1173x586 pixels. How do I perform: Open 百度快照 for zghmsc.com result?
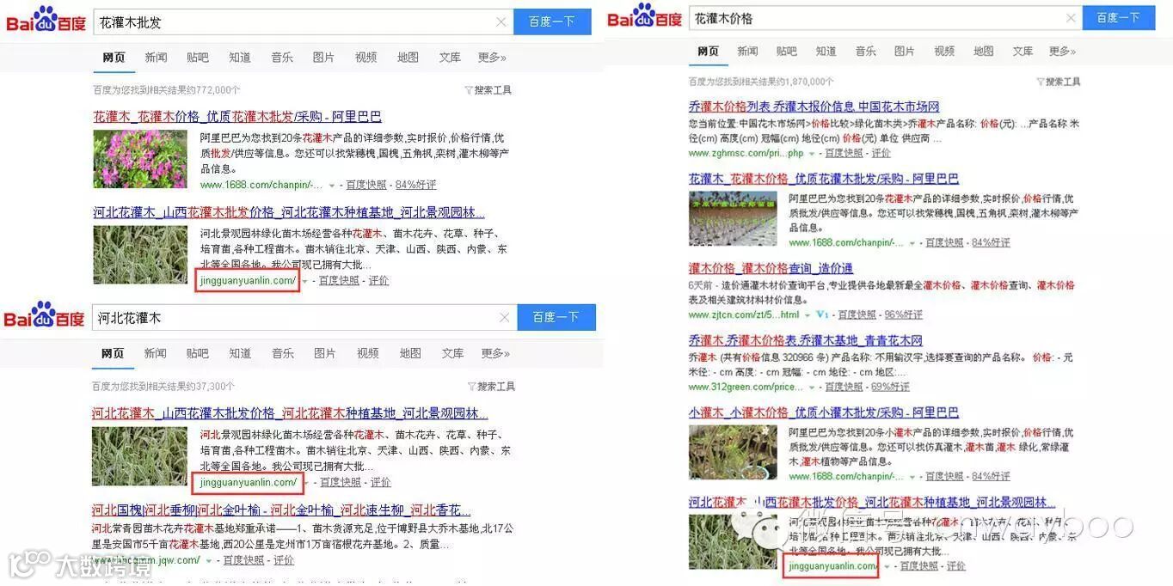(x=844, y=154)
